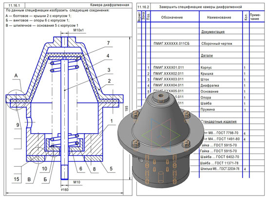Image resolution: width=268 pixels, height=197 pixels.
Task: Click the connection label "Б" under the drawing
Action: tap(45, 179)
